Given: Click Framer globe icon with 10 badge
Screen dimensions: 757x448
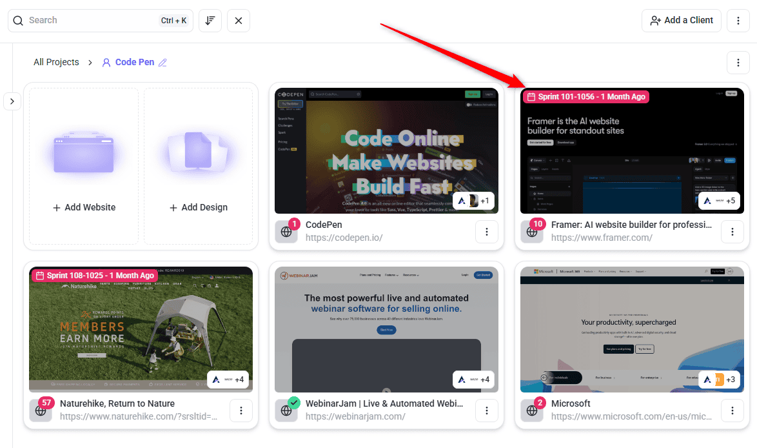Looking at the screenshot, I should [532, 232].
